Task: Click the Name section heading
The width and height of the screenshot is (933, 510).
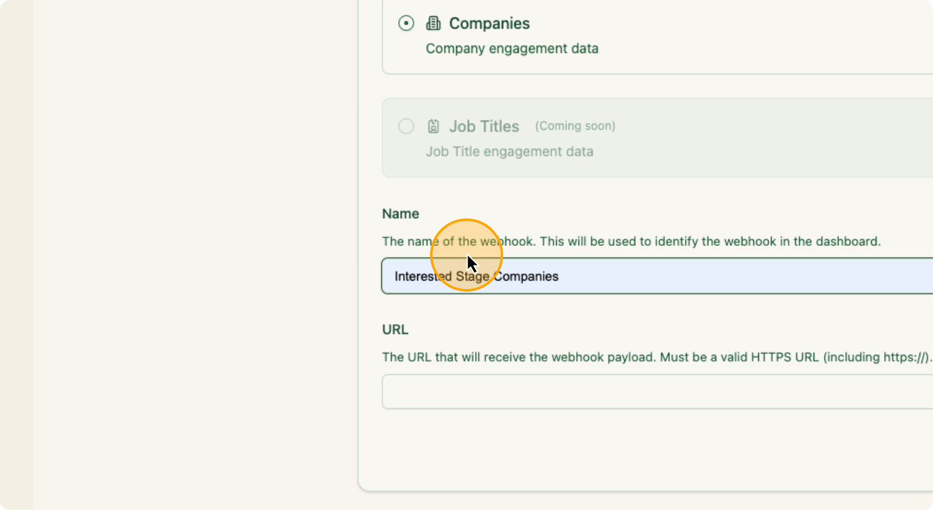Action: (400, 214)
